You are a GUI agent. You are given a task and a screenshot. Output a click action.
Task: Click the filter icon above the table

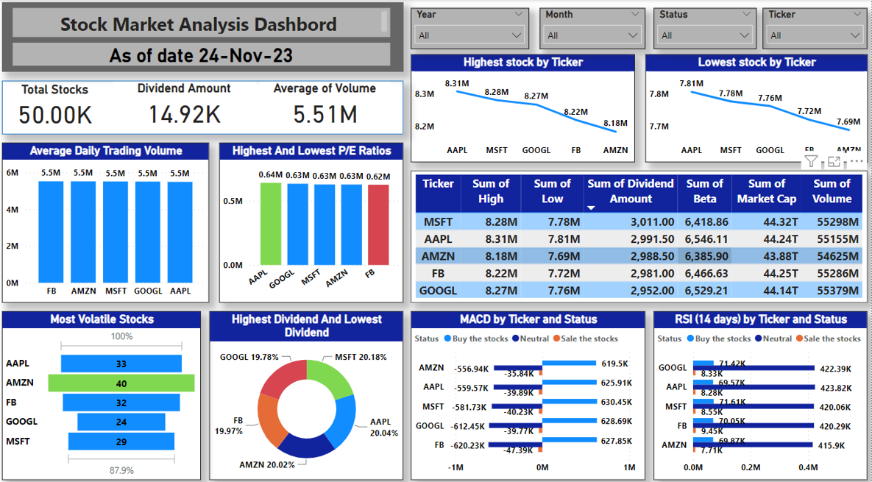pyautogui.click(x=811, y=162)
